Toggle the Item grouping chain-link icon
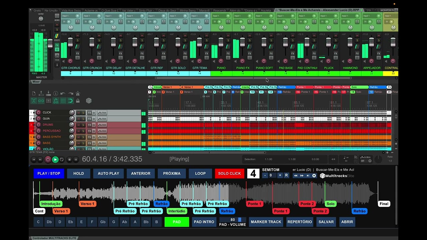This screenshot has width=427, height=240. [x=41, y=101]
